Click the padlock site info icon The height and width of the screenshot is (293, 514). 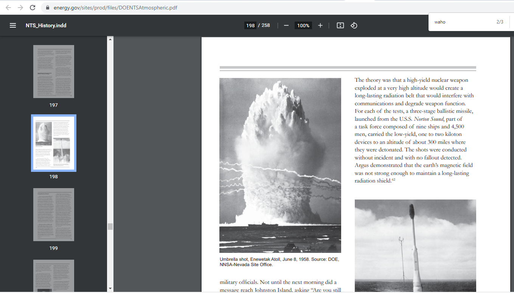[47, 8]
